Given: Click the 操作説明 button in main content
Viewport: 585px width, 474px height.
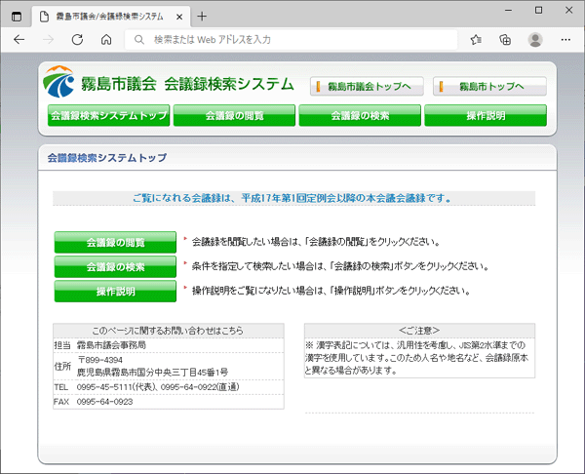Looking at the screenshot, I should (x=115, y=291).
